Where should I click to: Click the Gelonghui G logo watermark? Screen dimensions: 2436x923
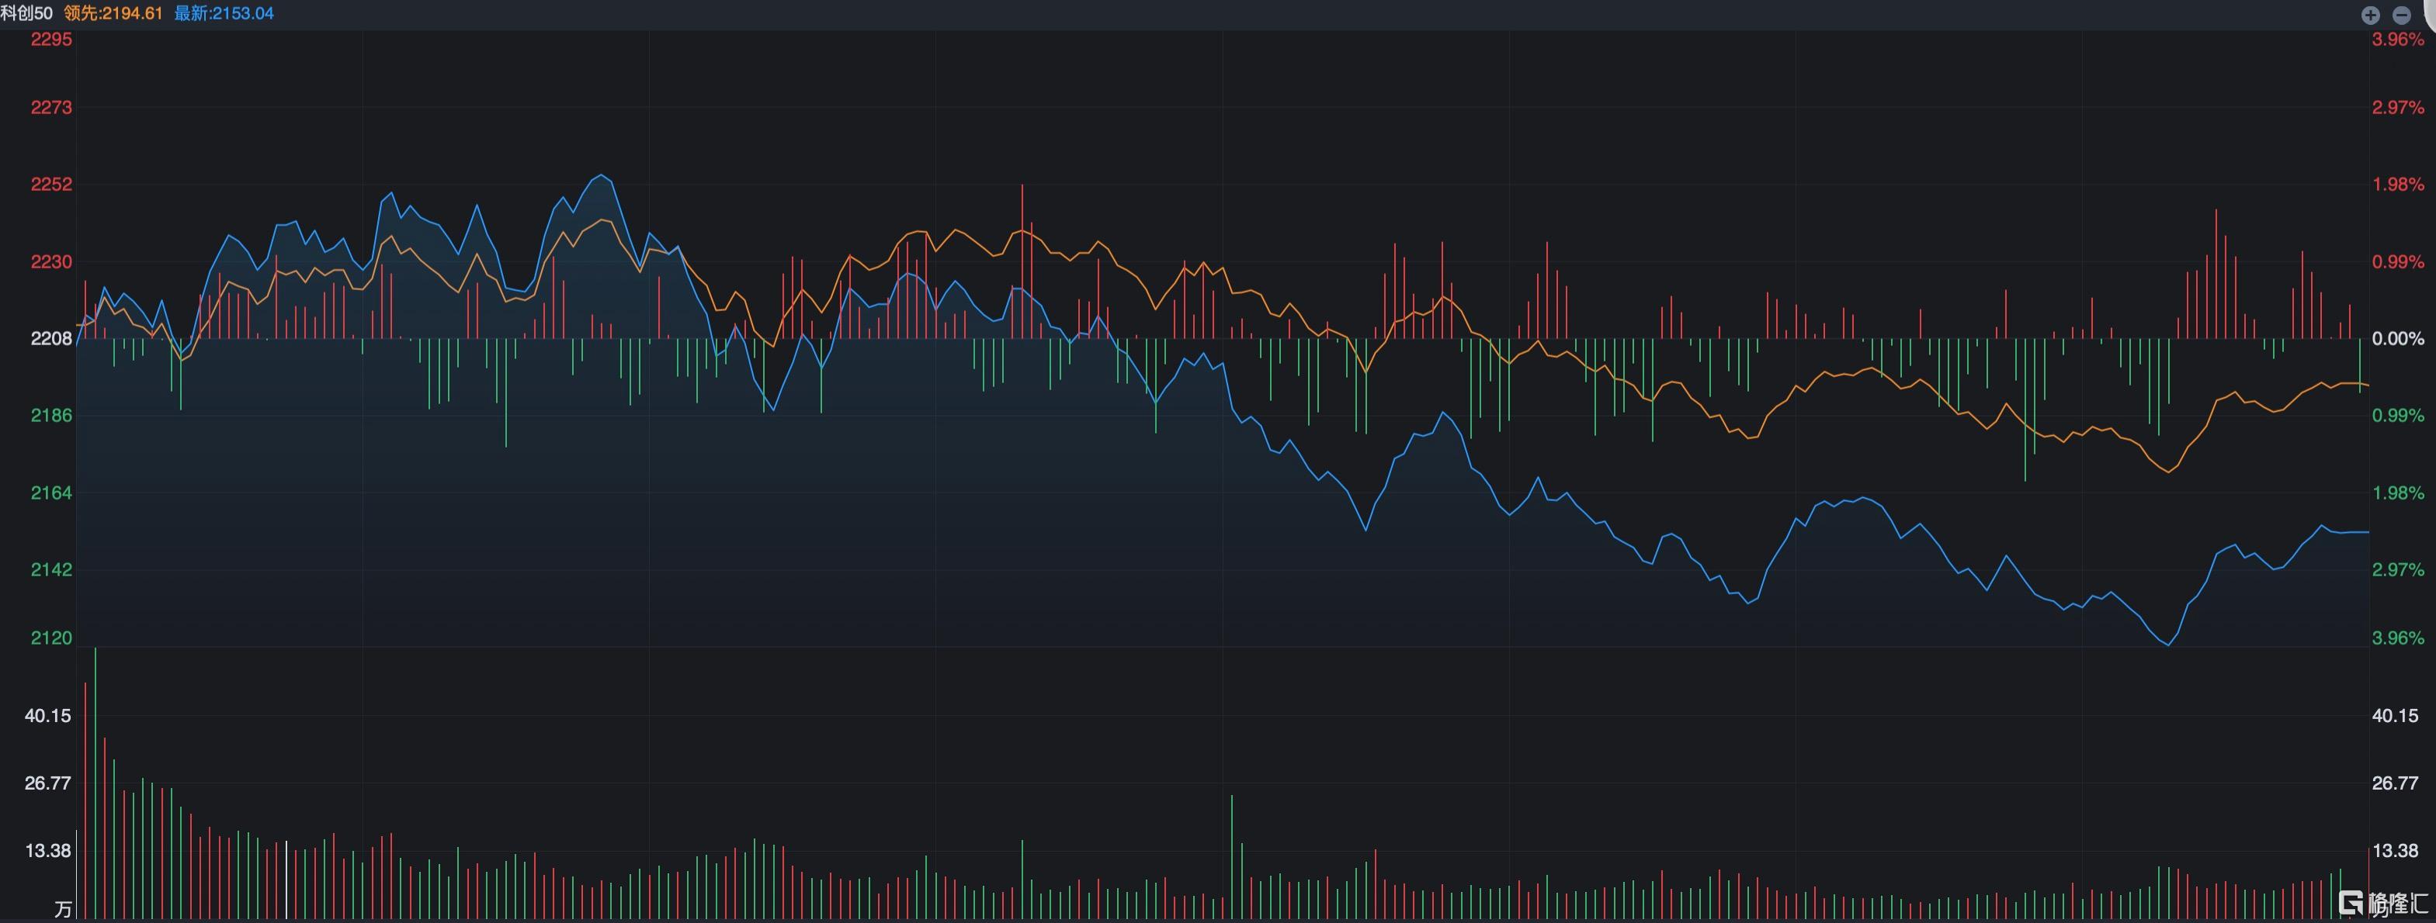(2350, 903)
